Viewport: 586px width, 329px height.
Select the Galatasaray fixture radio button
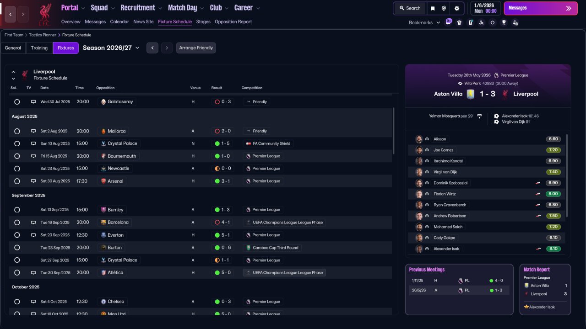click(17, 102)
